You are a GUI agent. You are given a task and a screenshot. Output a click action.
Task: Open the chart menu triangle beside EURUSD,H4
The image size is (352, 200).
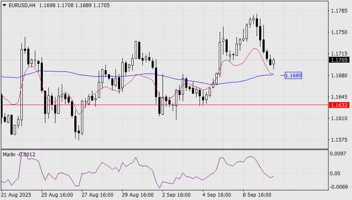click(4, 5)
